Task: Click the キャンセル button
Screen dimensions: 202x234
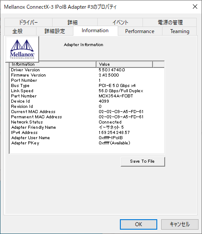Action: click(180, 224)
